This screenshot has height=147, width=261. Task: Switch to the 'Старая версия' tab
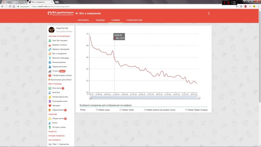tap(134, 20)
